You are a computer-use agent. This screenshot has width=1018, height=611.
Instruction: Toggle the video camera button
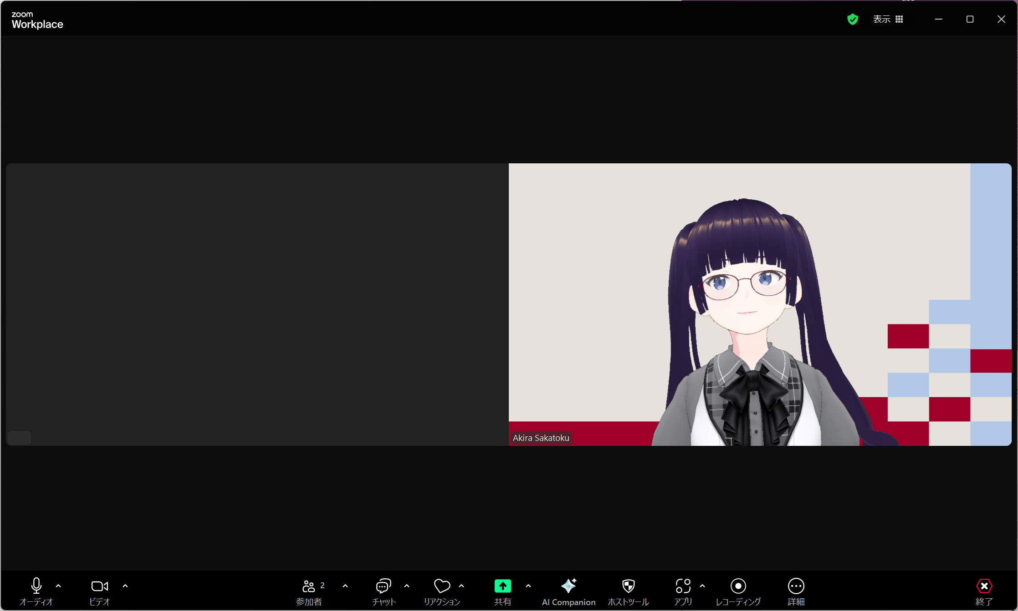(x=99, y=586)
